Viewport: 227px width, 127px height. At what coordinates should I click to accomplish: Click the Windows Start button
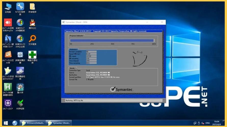coord(6,123)
